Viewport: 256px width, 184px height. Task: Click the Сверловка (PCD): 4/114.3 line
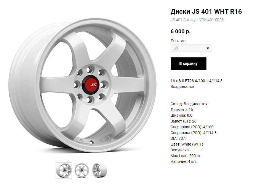(194, 133)
